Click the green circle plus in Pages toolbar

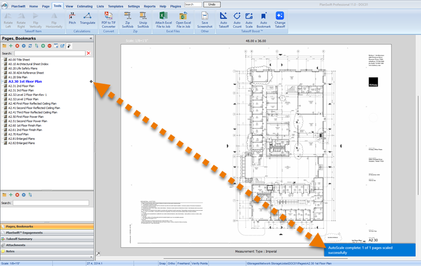coord(43,46)
